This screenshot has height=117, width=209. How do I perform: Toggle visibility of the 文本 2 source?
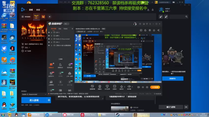tap(49, 42)
